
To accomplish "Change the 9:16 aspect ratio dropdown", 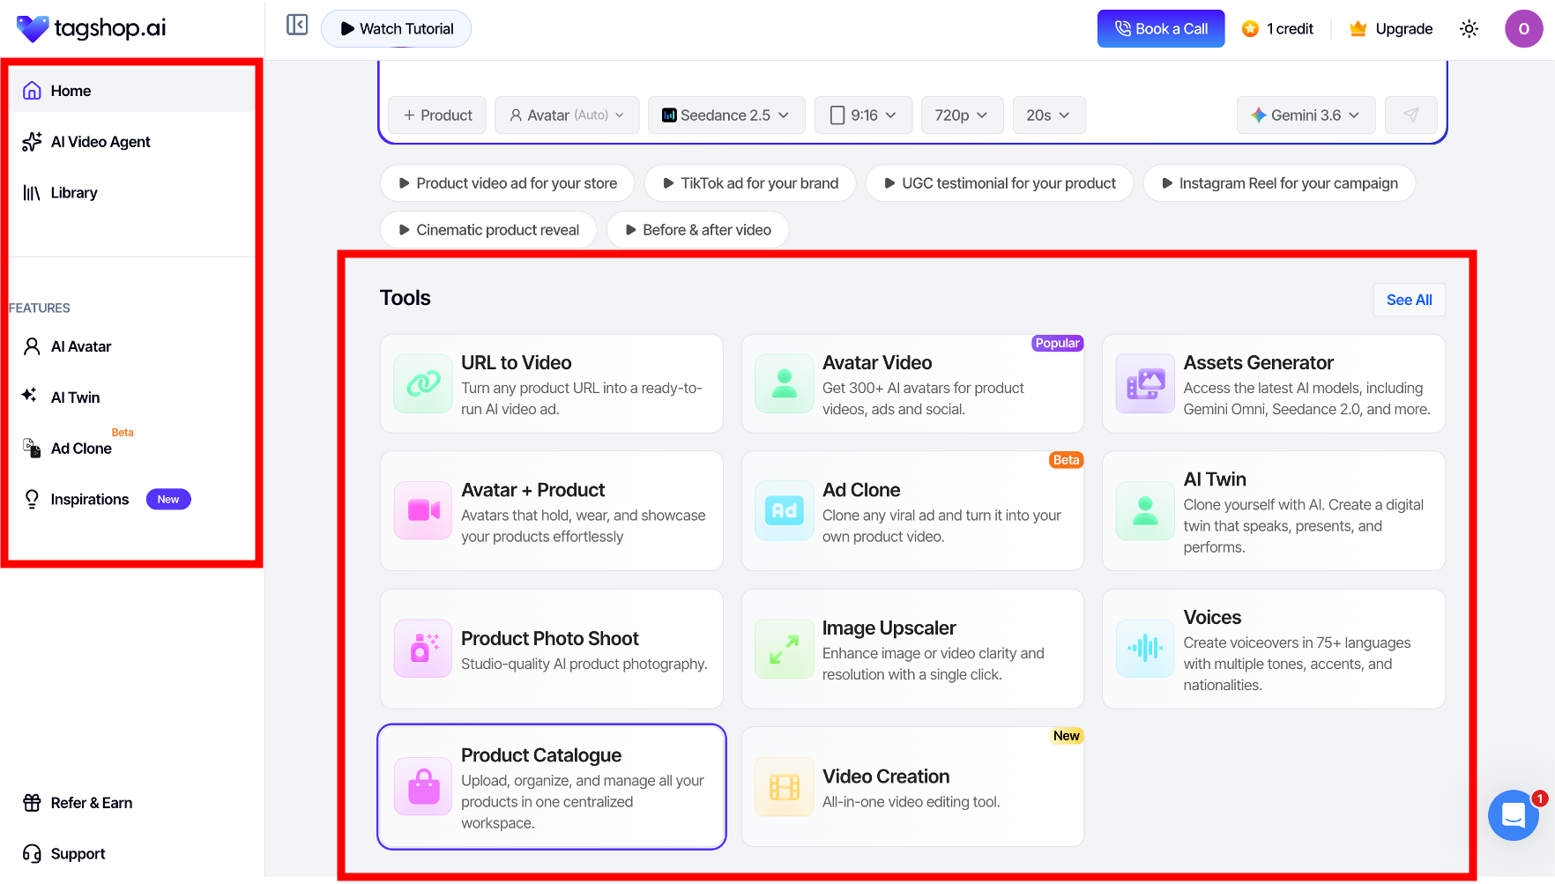I will click(863, 115).
